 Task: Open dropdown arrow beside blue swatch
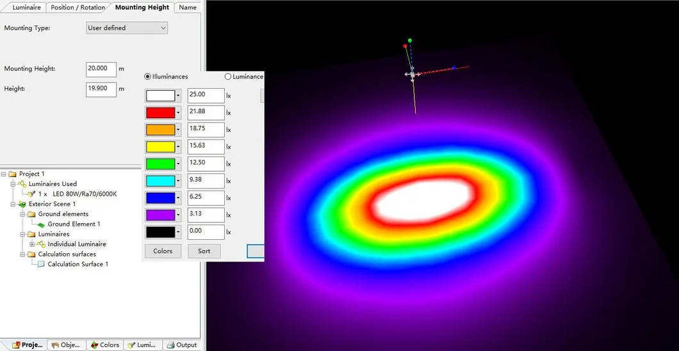click(x=178, y=198)
